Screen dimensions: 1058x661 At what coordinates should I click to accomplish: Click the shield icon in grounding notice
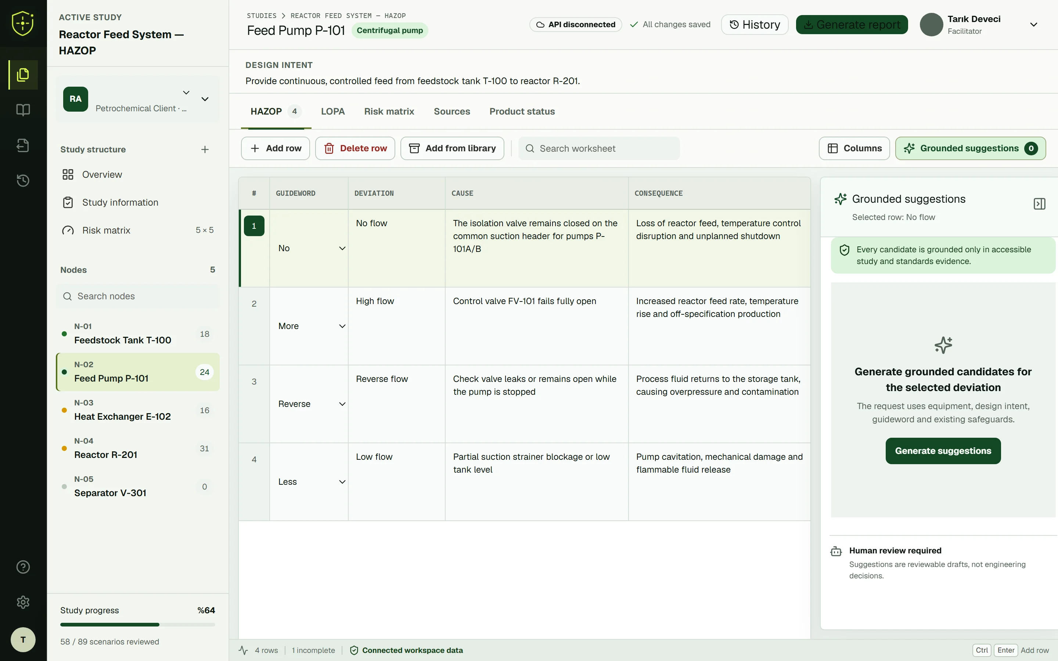(844, 250)
